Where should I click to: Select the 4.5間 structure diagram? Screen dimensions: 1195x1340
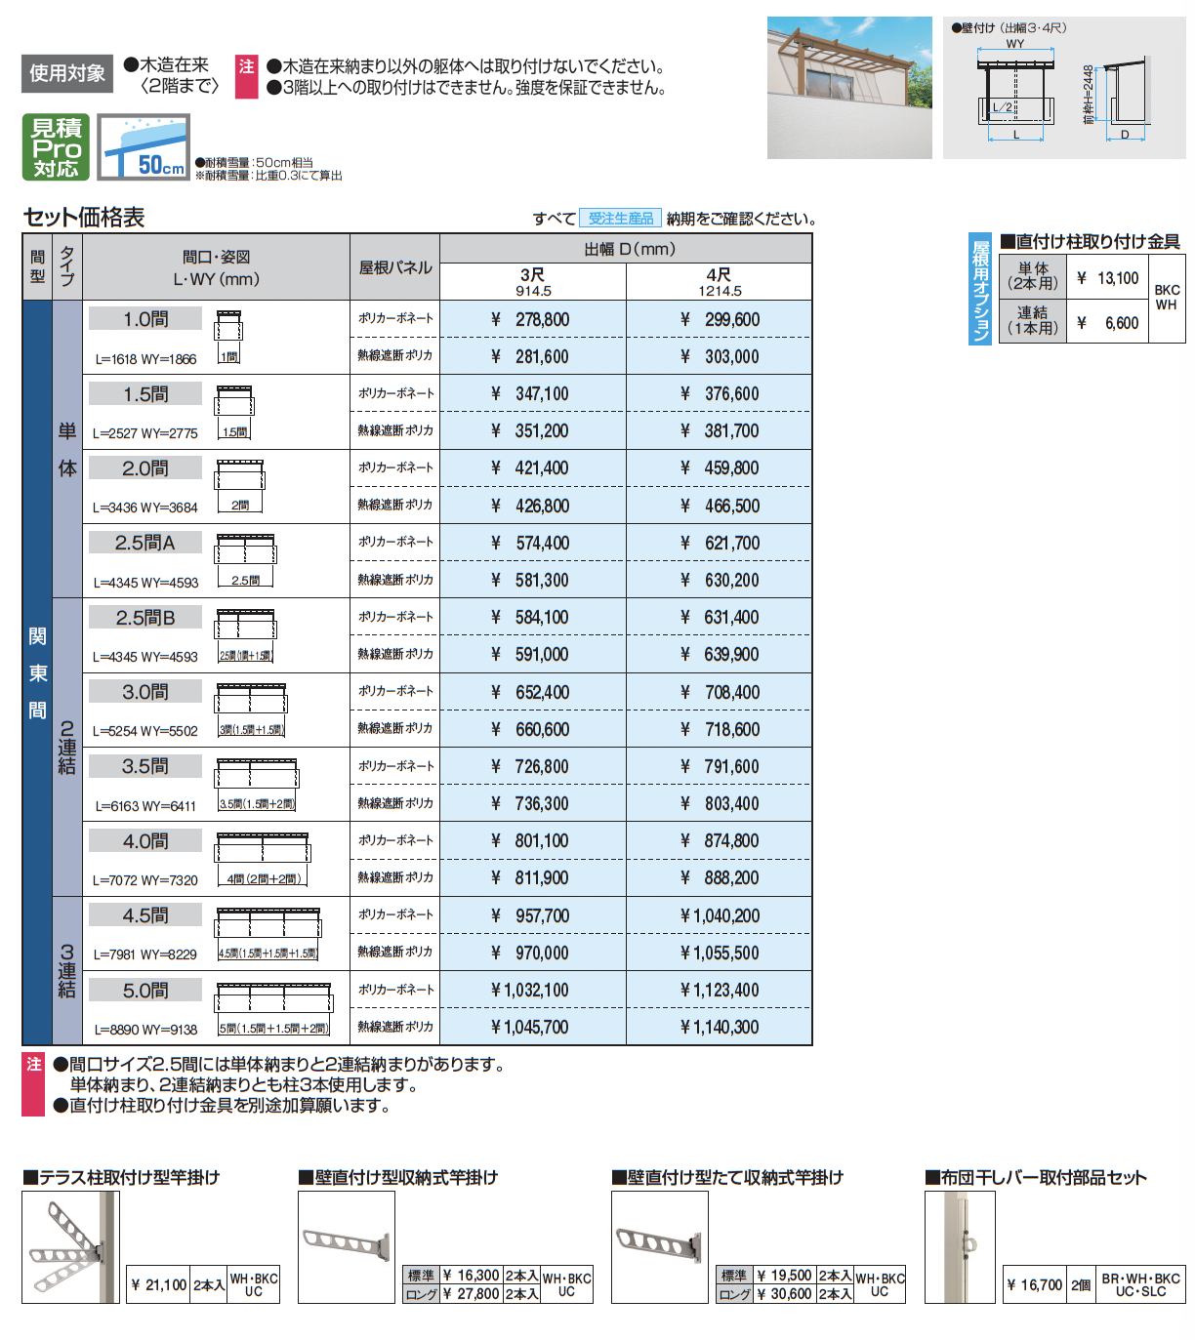pos(269,934)
